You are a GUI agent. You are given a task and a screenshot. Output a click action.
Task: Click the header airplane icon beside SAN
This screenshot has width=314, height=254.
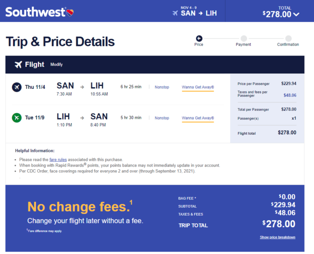[x=175, y=13]
